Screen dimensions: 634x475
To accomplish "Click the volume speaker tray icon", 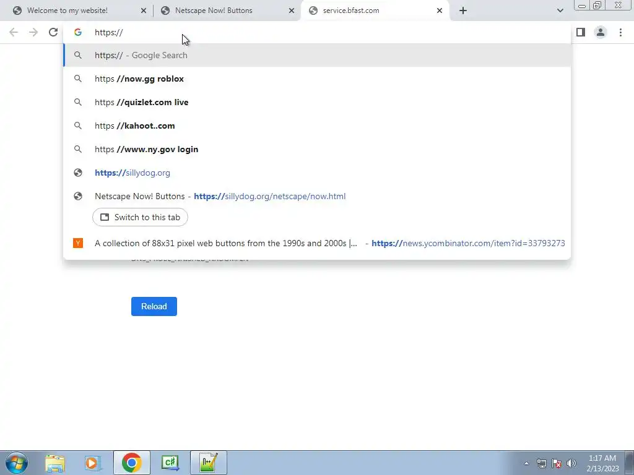I will pos(571,463).
